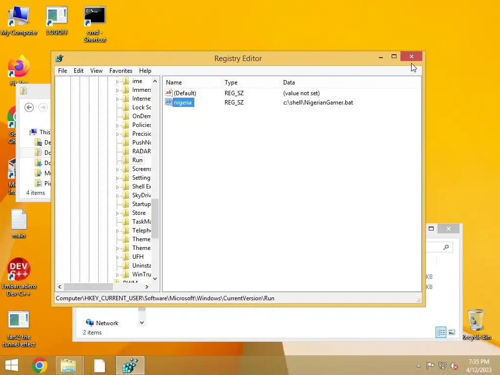This screenshot has width=500, height=375.
Task: Click the Back arrow in the Explorer window
Action: 29,107
